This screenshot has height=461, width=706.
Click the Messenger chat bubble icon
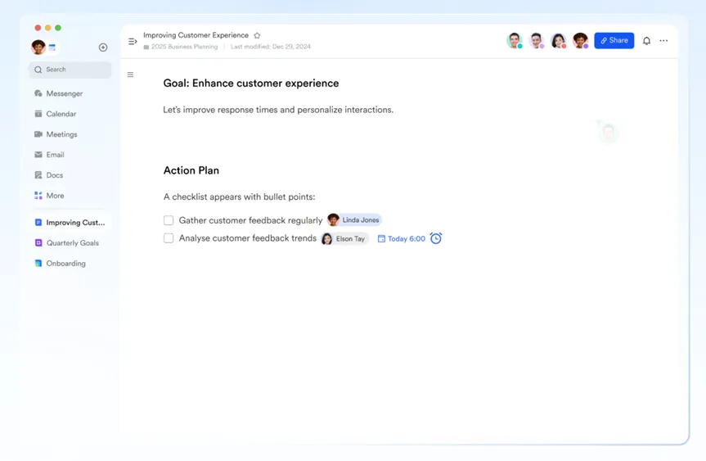[x=38, y=93]
